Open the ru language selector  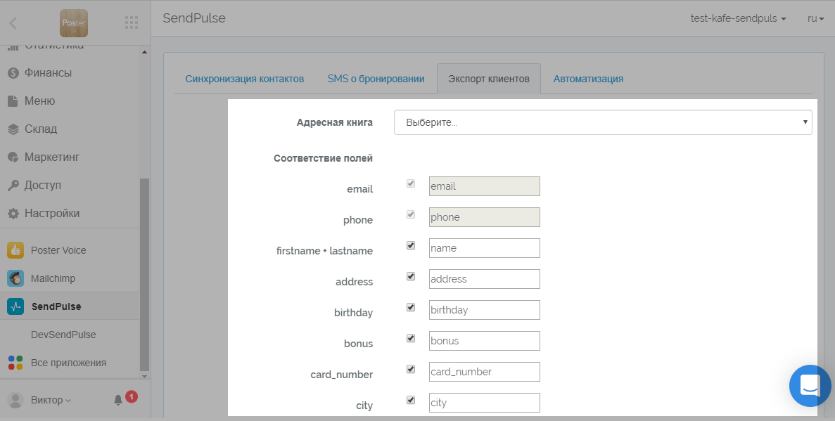click(x=815, y=18)
